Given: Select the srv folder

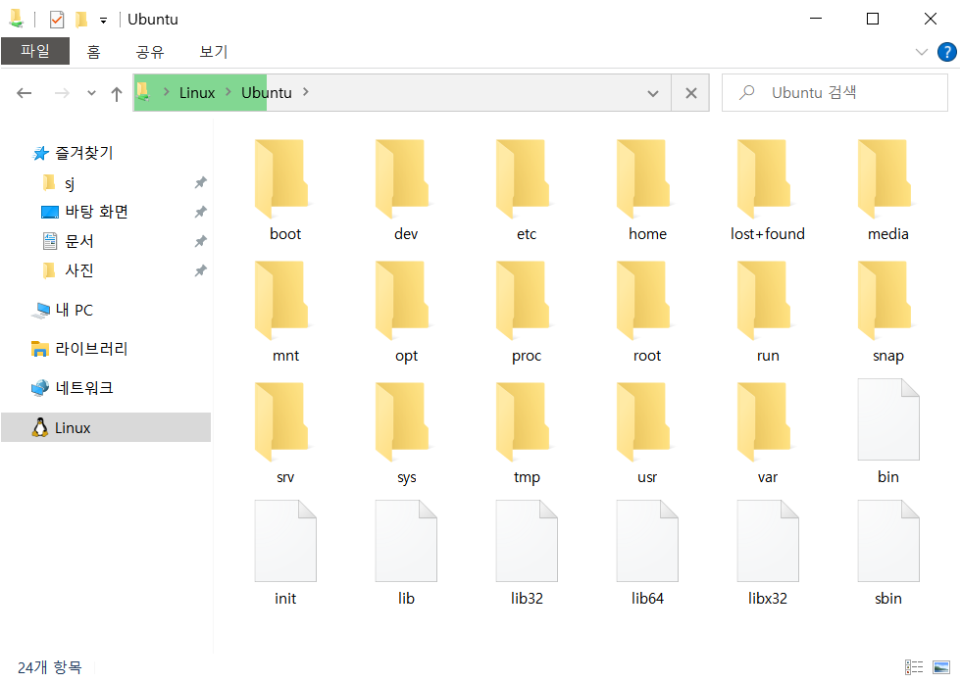Looking at the screenshot, I should click(x=285, y=432).
